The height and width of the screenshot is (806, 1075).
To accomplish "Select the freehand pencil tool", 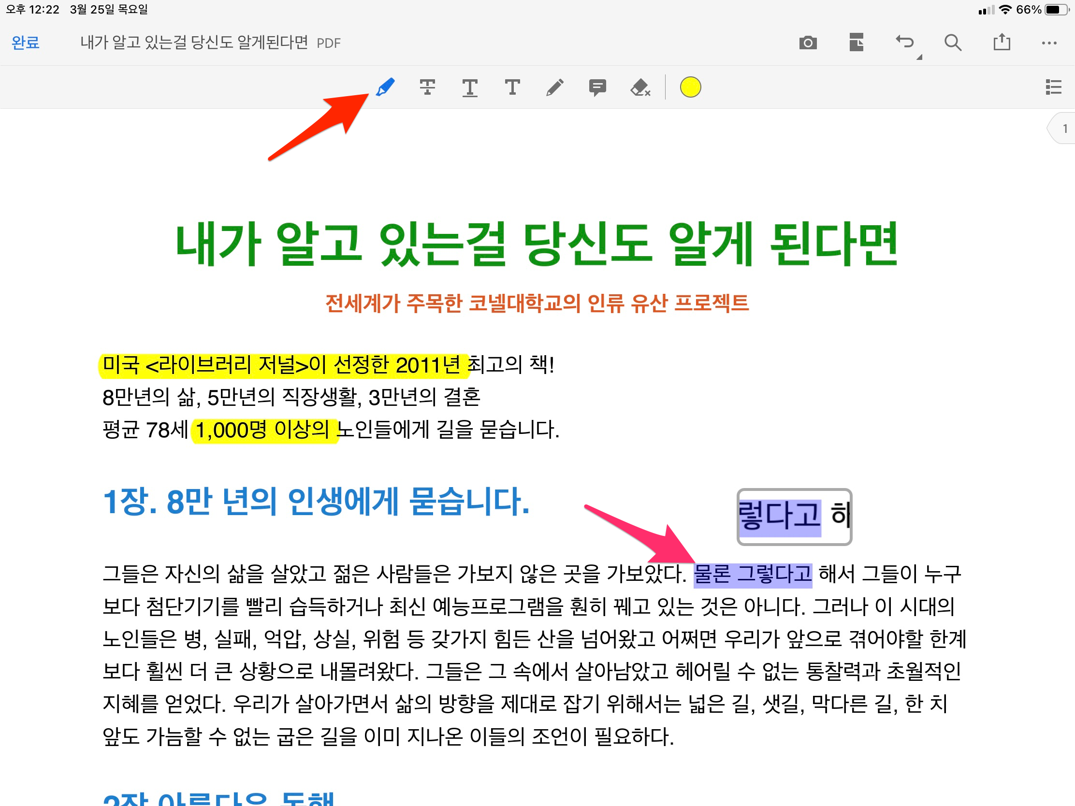I will tap(554, 88).
